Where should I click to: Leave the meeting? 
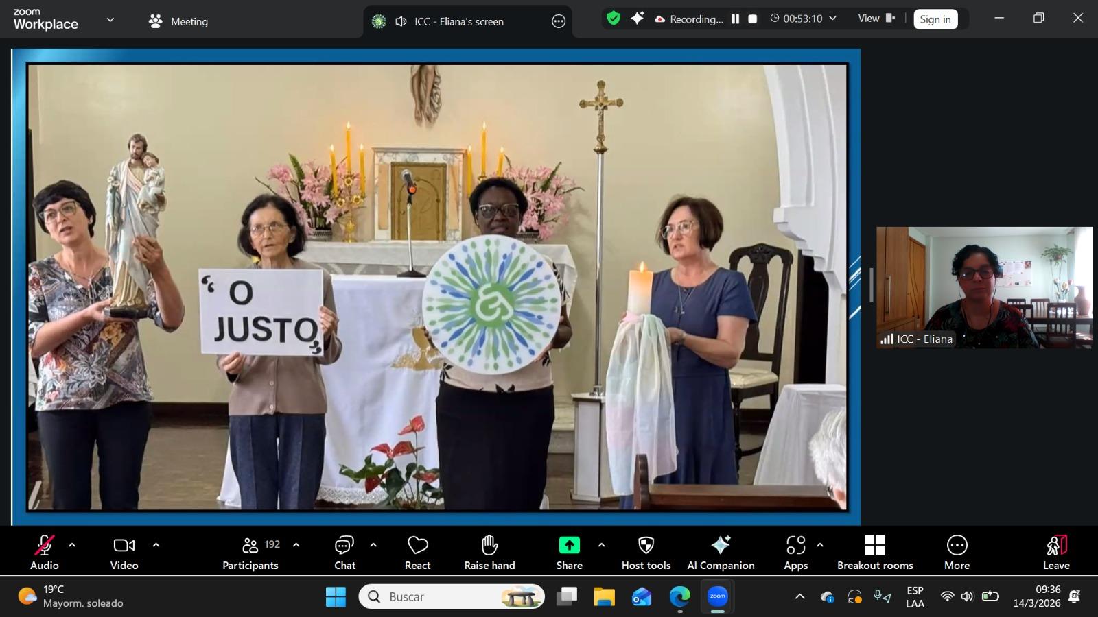(x=1056, y=553)
